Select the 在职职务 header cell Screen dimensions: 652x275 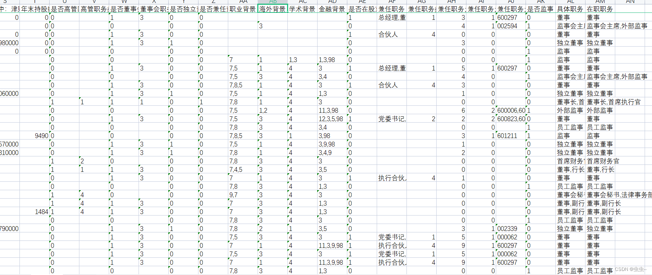point(600,9)
